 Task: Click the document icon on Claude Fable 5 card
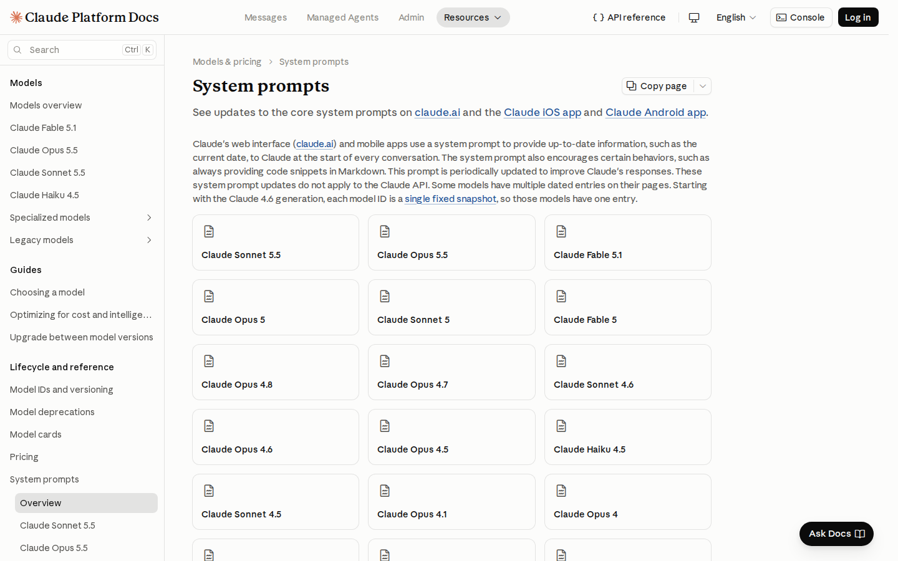(561, 296)
